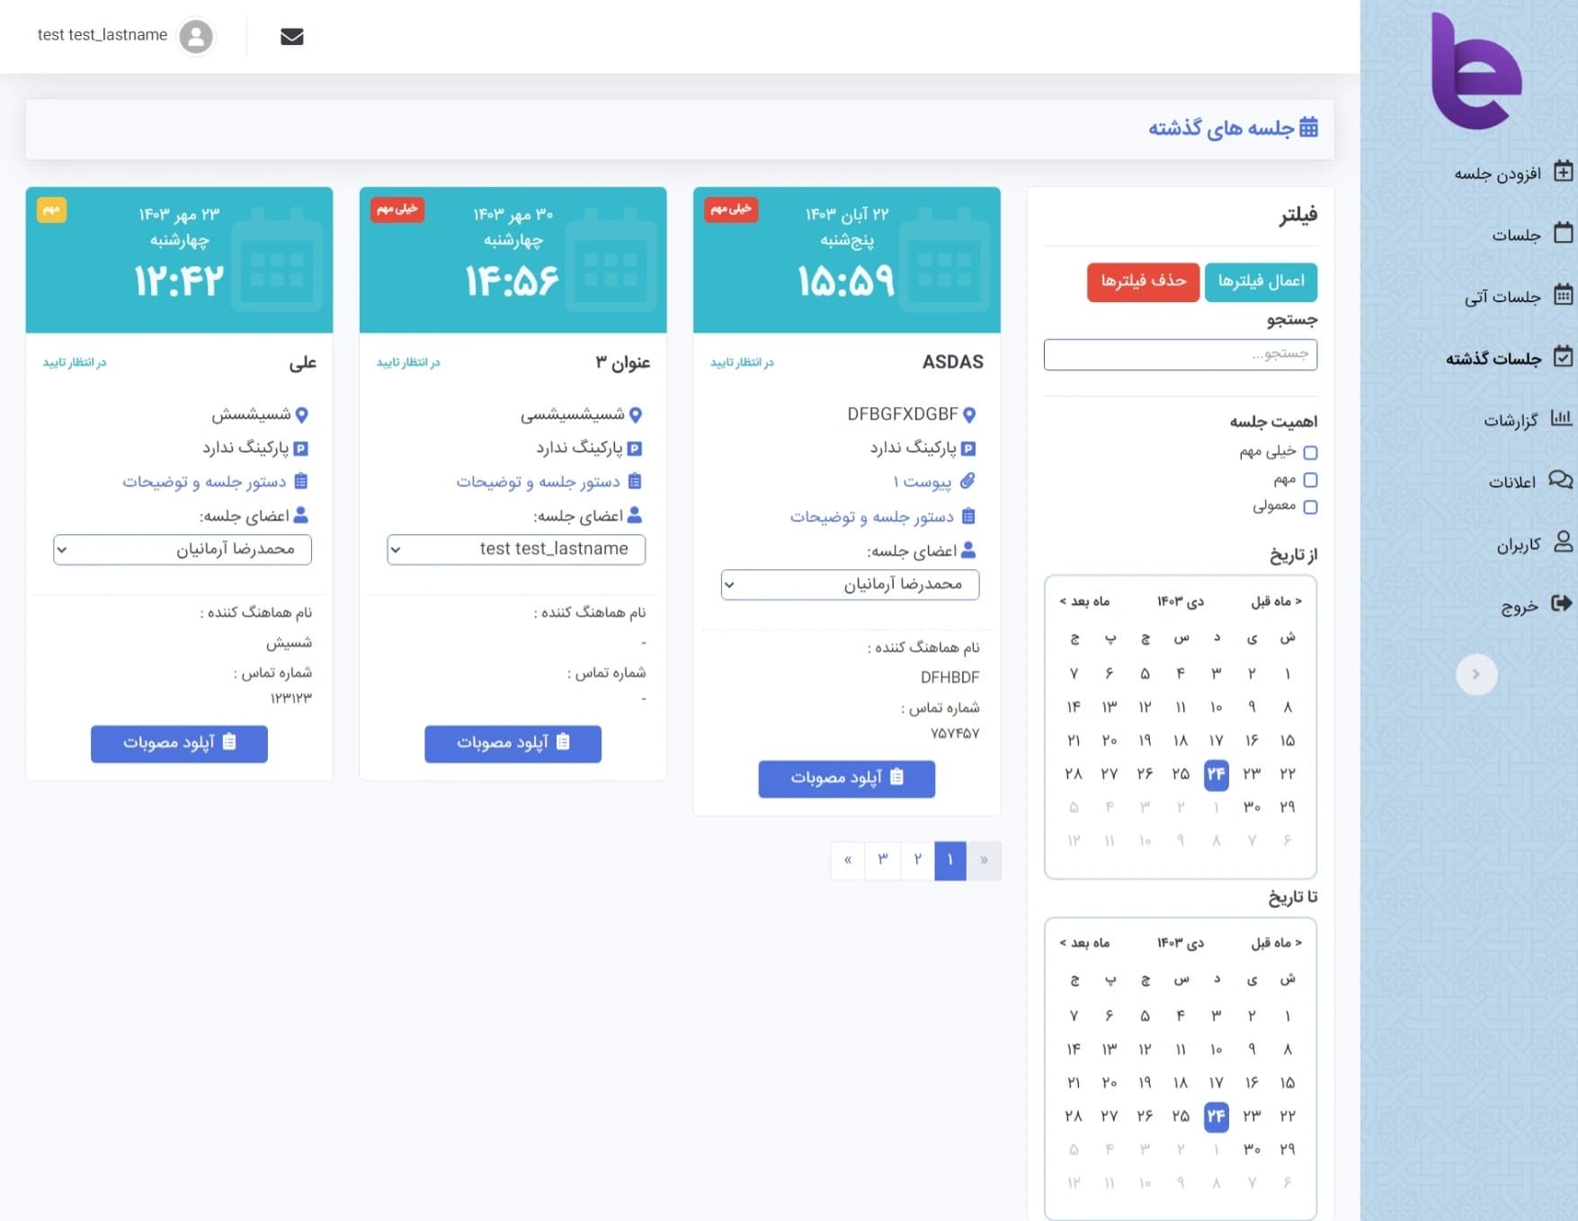
Task: Open the mail envelope icon in header
Action: pyautogui.click(x=291, y=37)
